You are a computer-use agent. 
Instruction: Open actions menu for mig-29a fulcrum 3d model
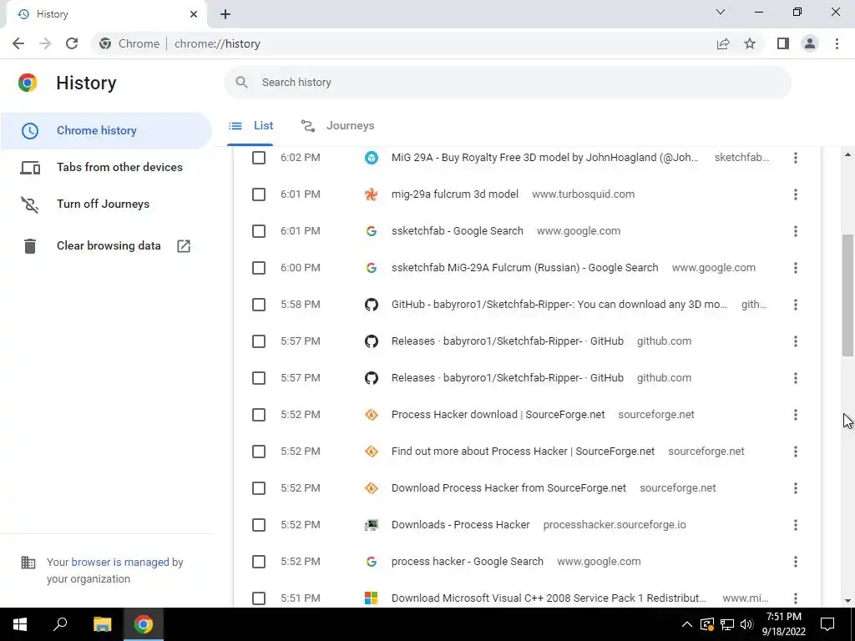pyautogui.click(x=795, y=194)
